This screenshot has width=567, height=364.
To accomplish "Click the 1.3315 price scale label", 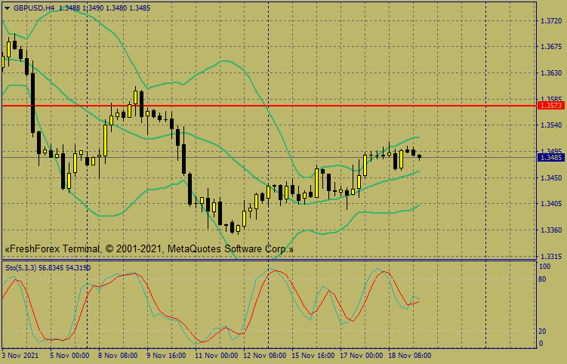I will (550, 256).
